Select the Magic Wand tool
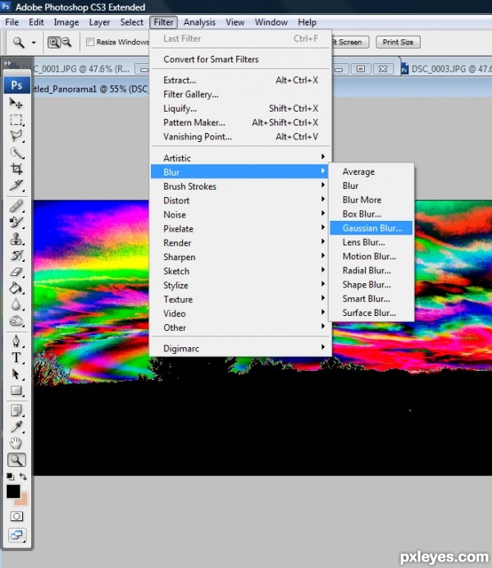Viewport: 492px width, 568px height. [x=16, y=153]
